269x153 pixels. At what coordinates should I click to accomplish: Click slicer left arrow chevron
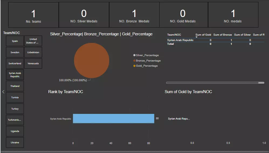click(3, 92)
